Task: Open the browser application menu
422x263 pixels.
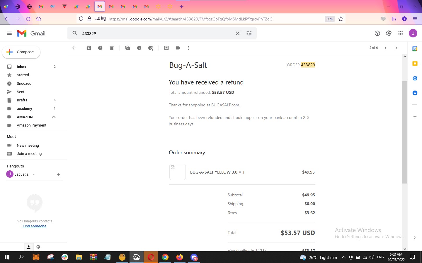Action: (x=415, y=19)
